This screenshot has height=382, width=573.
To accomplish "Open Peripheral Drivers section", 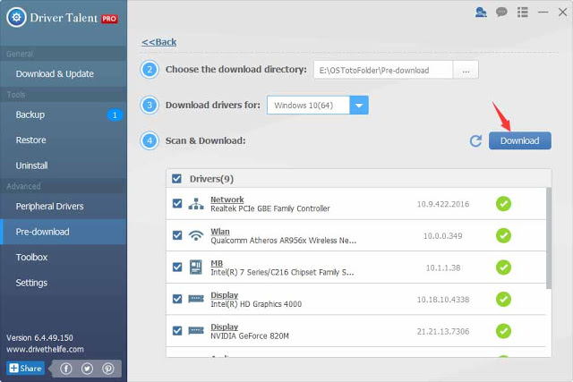I will point(64,207).
